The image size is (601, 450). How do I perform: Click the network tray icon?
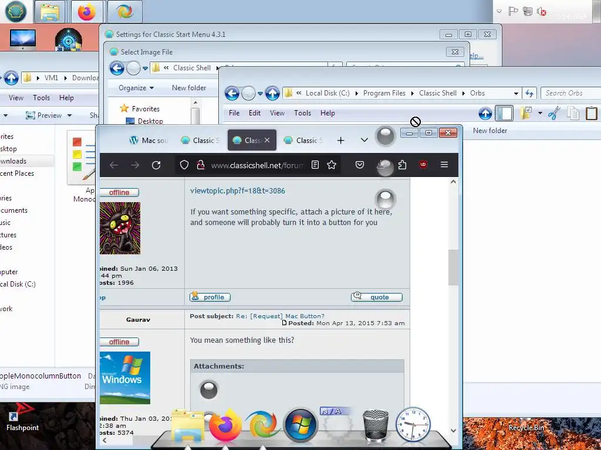click(x=528, y=12)
